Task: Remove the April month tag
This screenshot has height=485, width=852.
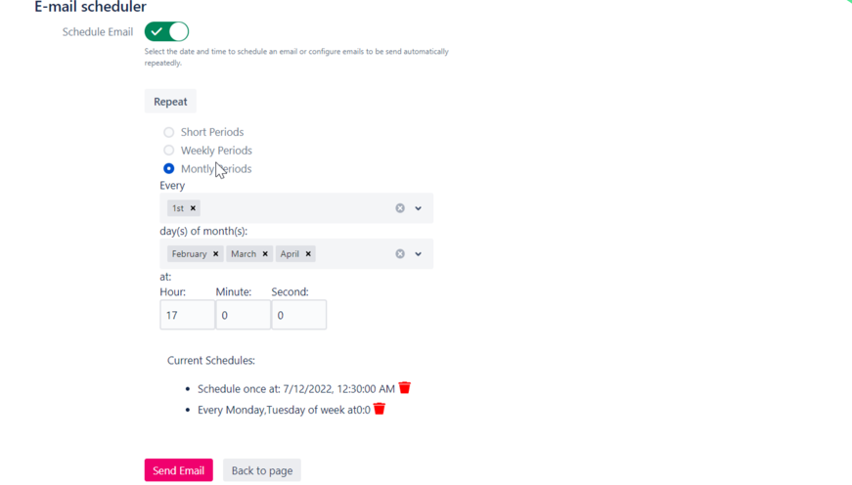Action: pos(308,254)
